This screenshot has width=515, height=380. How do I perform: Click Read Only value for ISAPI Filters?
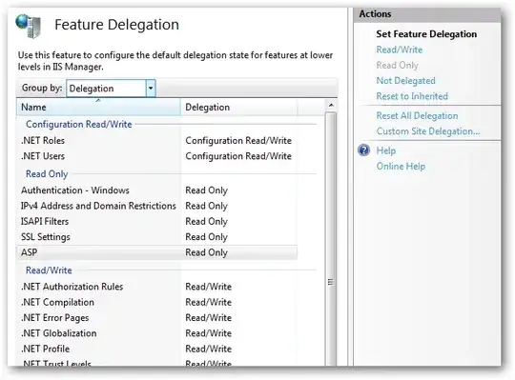point(207,221)
